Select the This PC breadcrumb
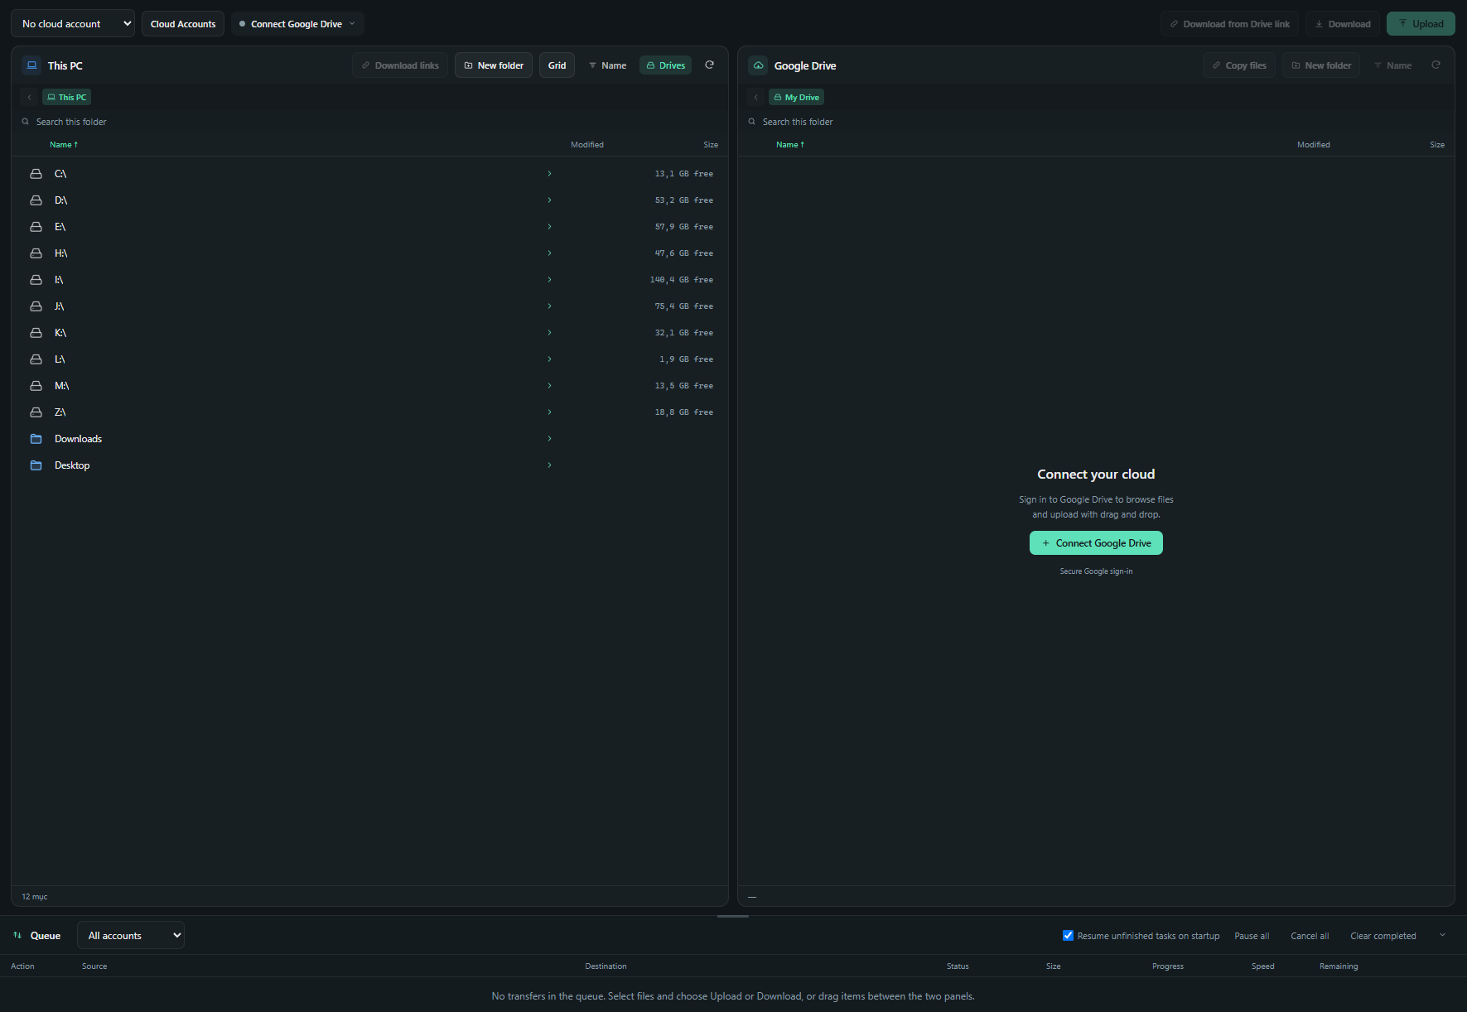The height and width of the screenshot is (1012, 1467). click(66, 97)
